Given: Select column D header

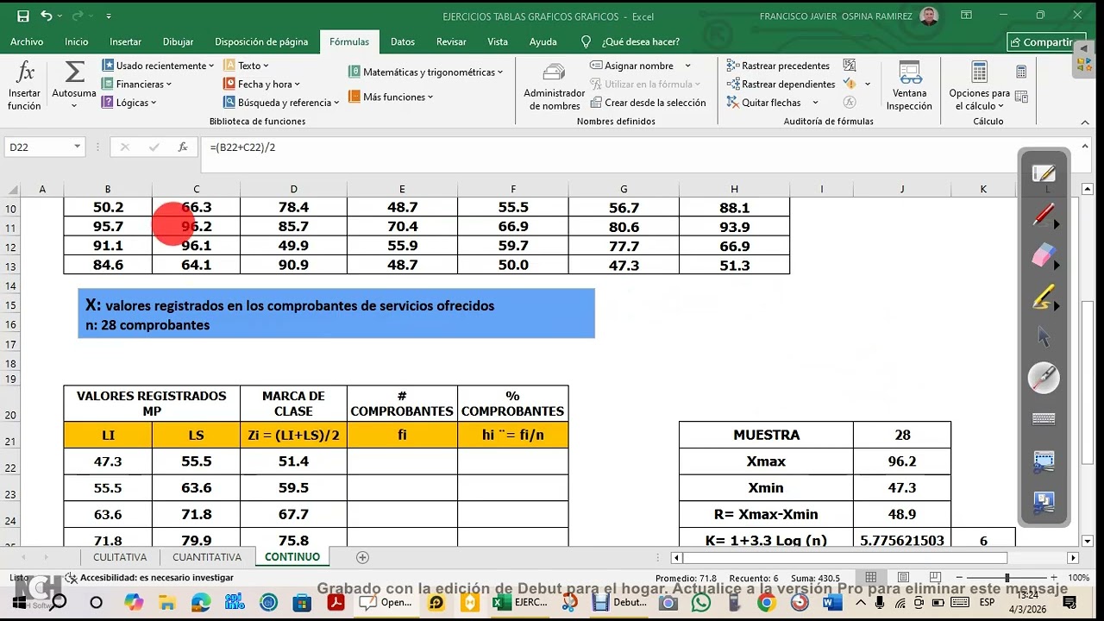Looking at the screenshot, I should pos(293,189).
